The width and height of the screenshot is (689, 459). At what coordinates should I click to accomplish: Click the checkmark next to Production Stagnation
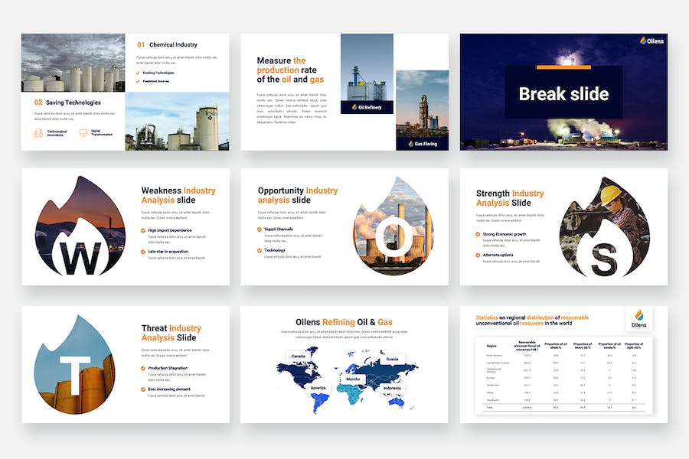(x=143, y=369)
